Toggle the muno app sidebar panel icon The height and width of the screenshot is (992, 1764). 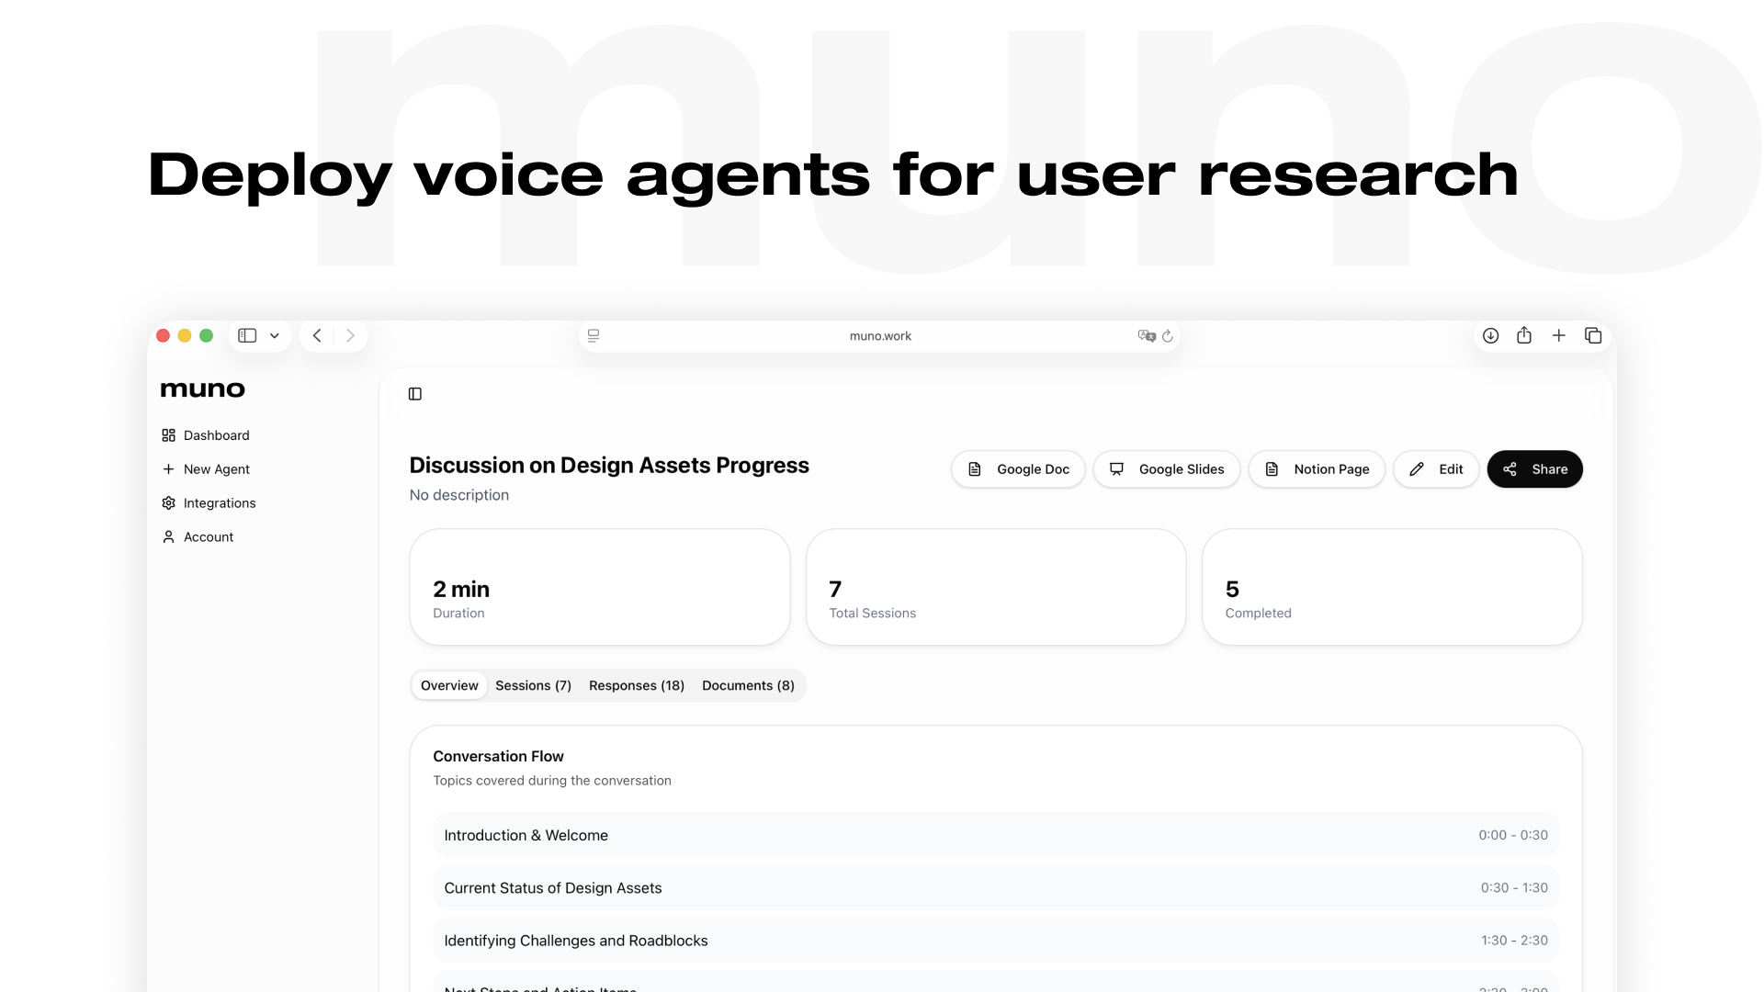(415, 394)
